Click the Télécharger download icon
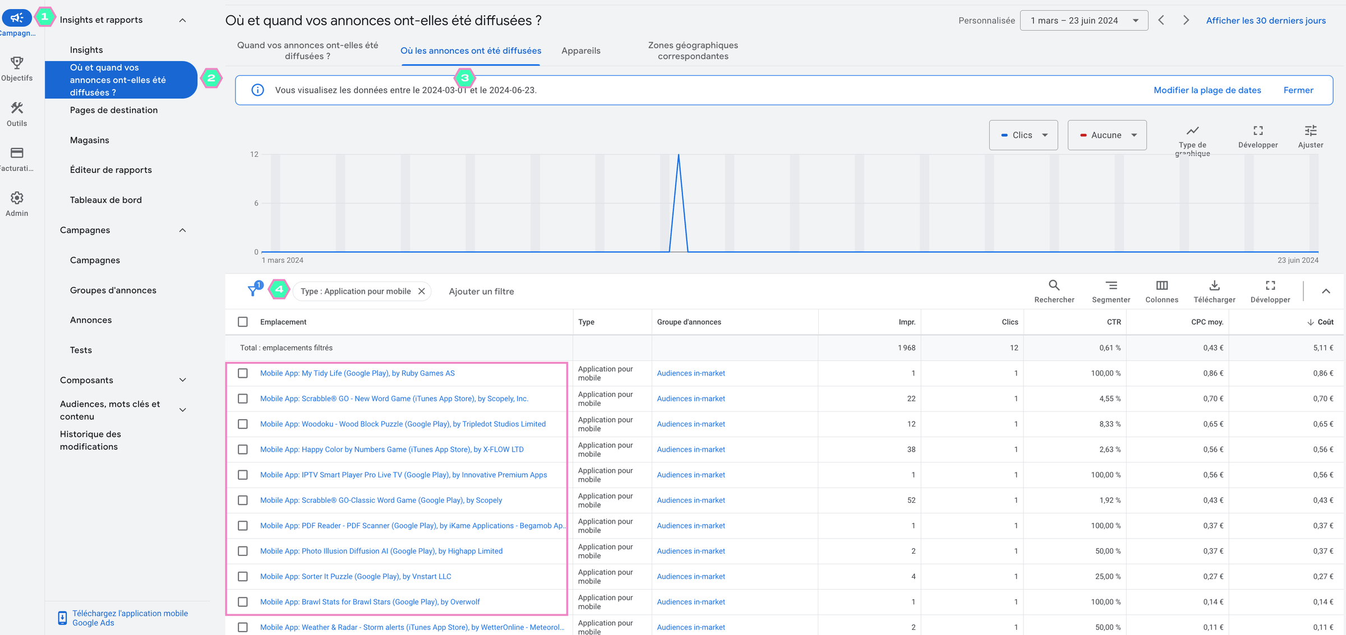1346x635 pixels. (x=1214, y=285)
